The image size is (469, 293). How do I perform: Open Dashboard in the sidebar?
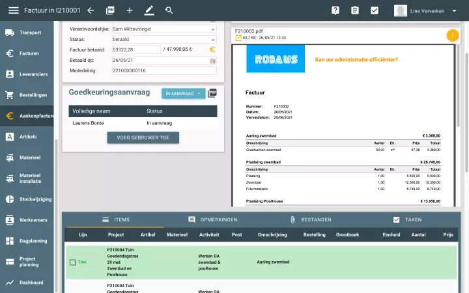point(27,283)
